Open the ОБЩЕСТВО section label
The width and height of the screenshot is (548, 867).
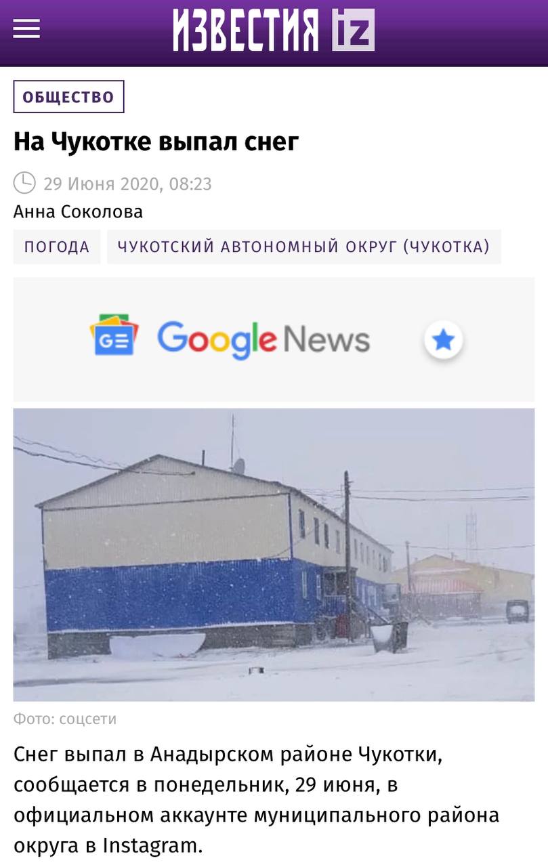tap(68, 97)
